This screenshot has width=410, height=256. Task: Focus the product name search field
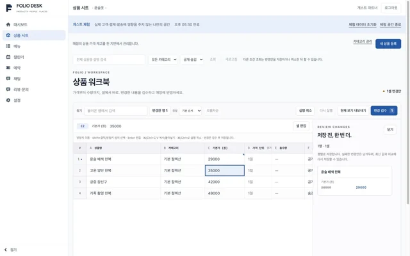click(109, 60)
